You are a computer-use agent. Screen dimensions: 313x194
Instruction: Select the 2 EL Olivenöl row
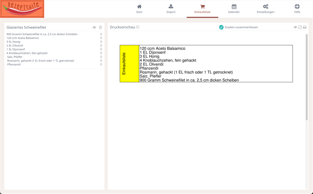coord(54,45)
